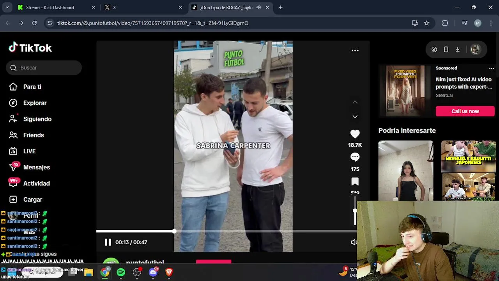Click the phone app icon in the top pill
The image size is (499, 281).
click(446, 50)
